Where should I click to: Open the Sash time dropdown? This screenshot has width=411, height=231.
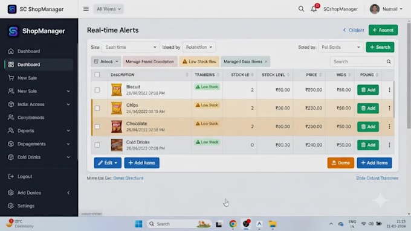point(131,47)
